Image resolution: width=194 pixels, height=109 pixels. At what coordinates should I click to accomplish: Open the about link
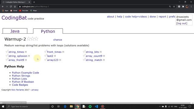click(x=110, y=17)
